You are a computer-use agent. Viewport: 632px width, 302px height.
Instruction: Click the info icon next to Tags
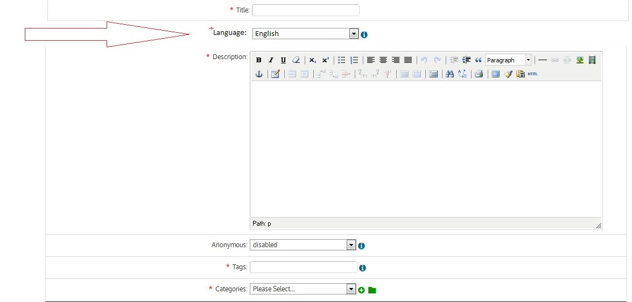(x=362, y=268)
